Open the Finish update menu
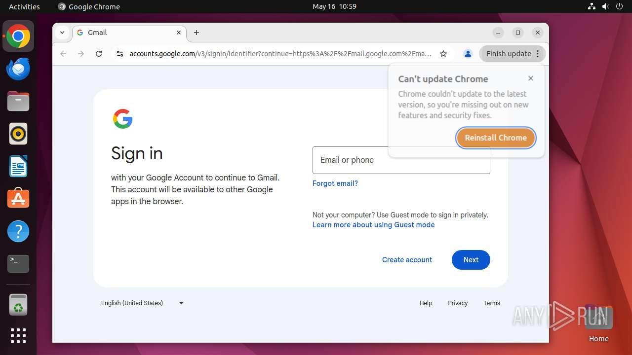The height and width of the screenshot is (355, 632). [x=513, y=54]
